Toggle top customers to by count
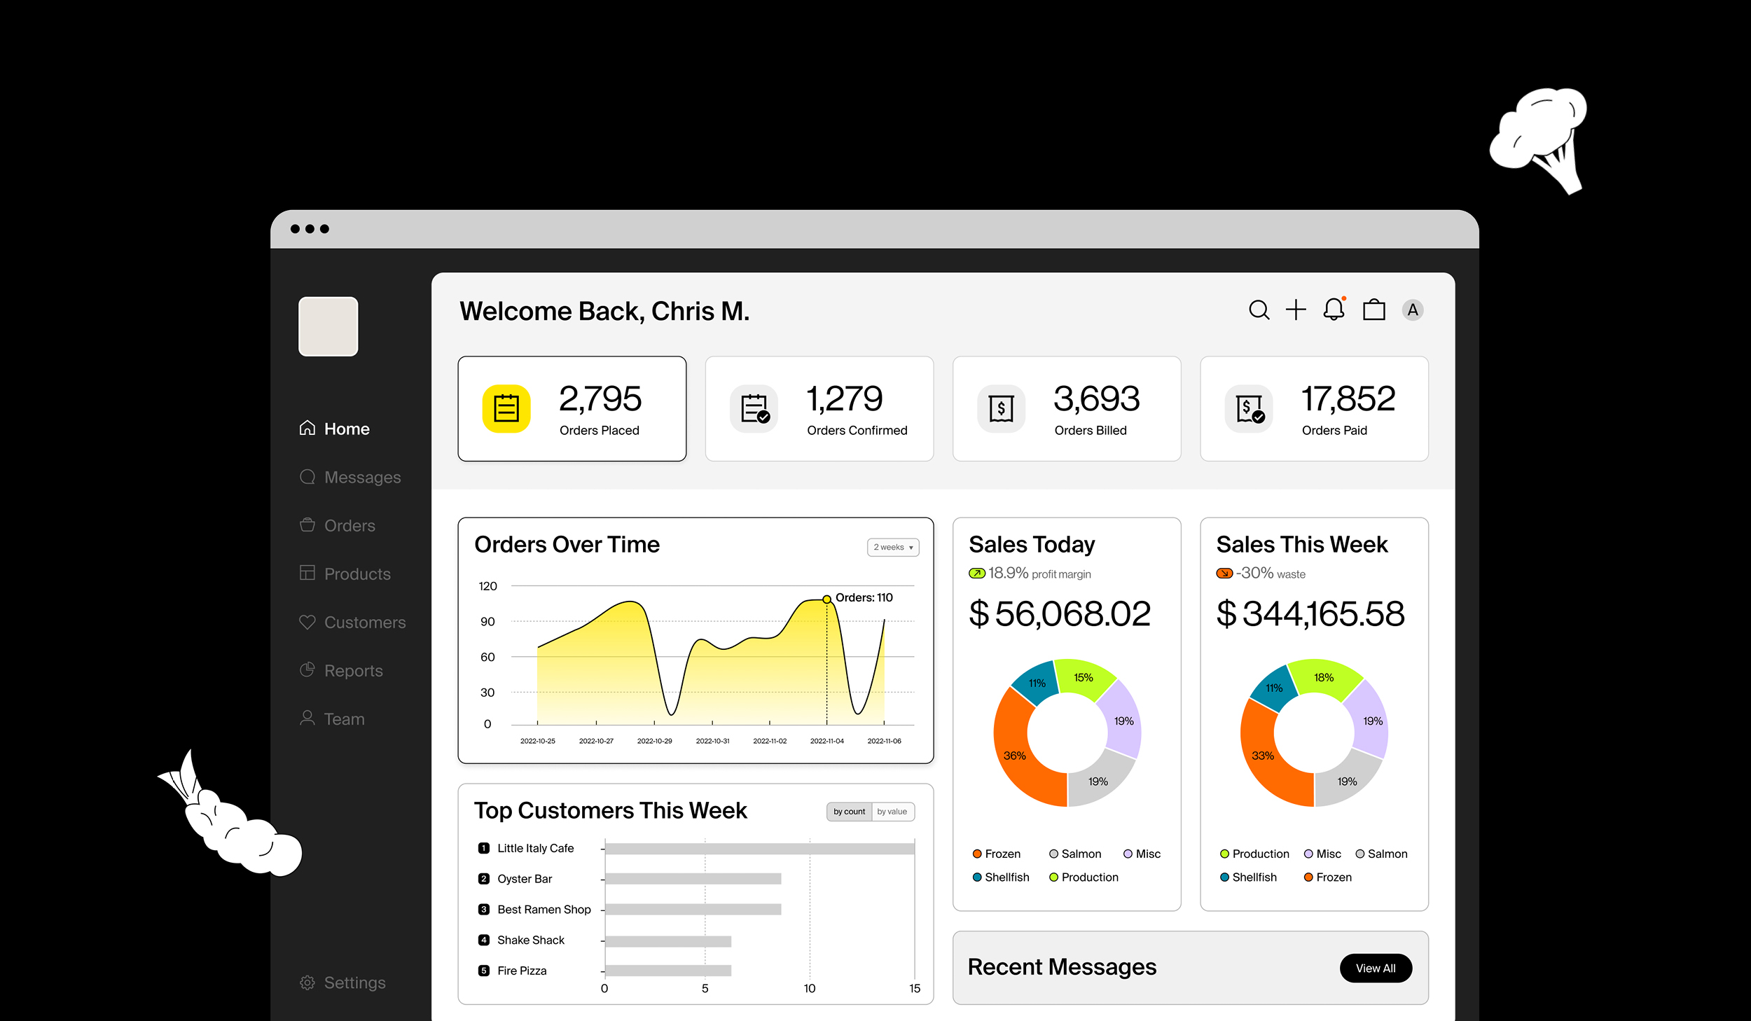1751x1021 pixels. pyautogui.click(x=849, y=812)
